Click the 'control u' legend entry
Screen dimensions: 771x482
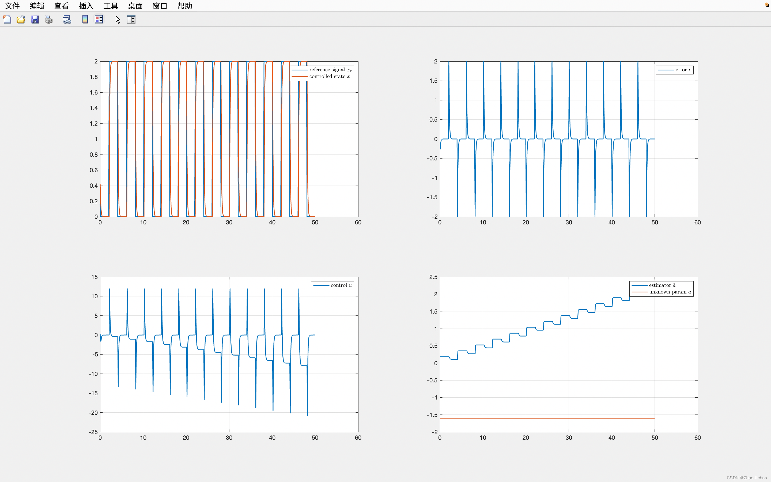[x=341, y=285]
